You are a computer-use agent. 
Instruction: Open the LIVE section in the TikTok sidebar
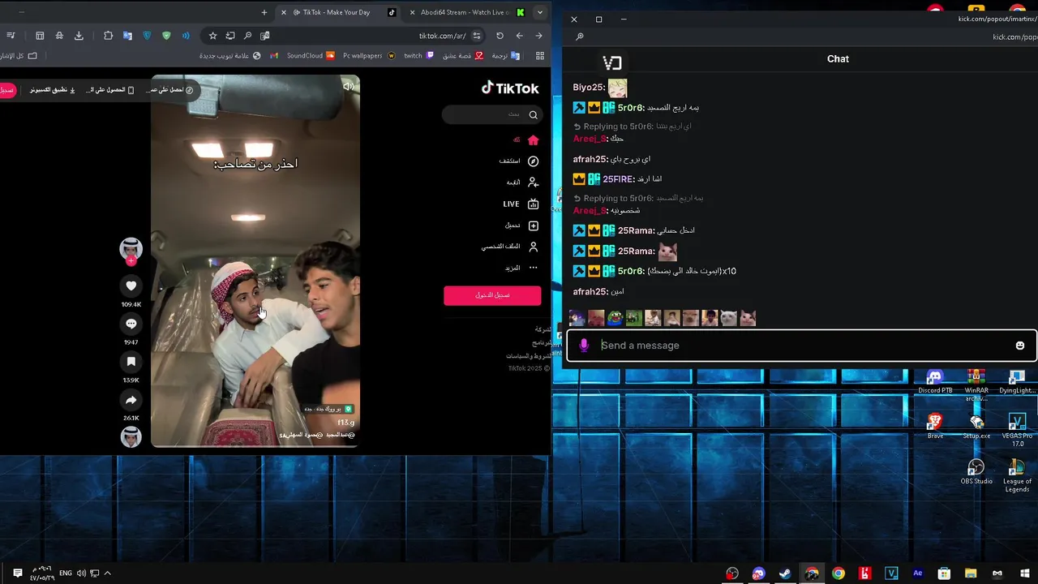point(521,204)
